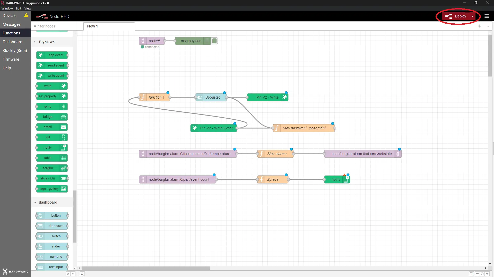The width and height of the screenshot is (494, 277).
Task: Select the Stav nastavení upozornění function node
Action: [304, 128]
